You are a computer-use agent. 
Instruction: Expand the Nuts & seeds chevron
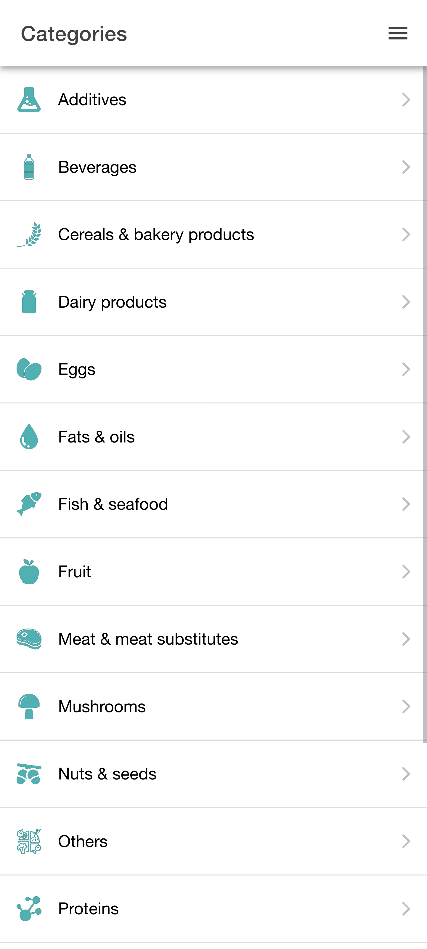click(406, 774)
